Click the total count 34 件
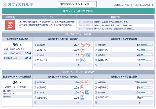Image resolution: width=156 pixels, height=109 pixels. coord(17,82)
